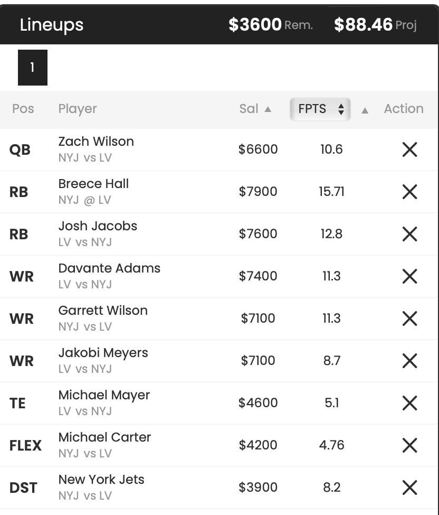The image size is (439, 515).
Task: Click the Action column header
Action: pyautogui.click(x=404, y=109)
